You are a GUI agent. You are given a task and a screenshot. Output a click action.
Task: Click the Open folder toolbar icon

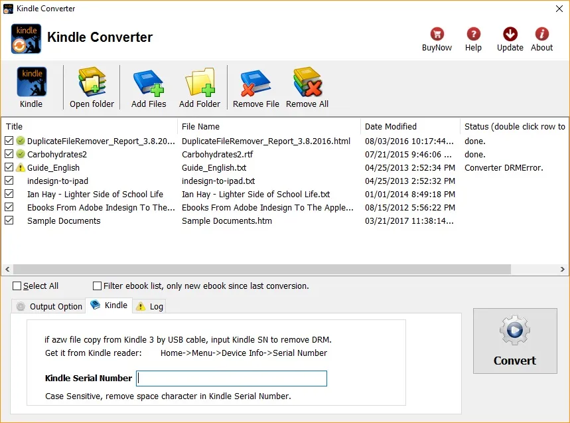point(92,82)
